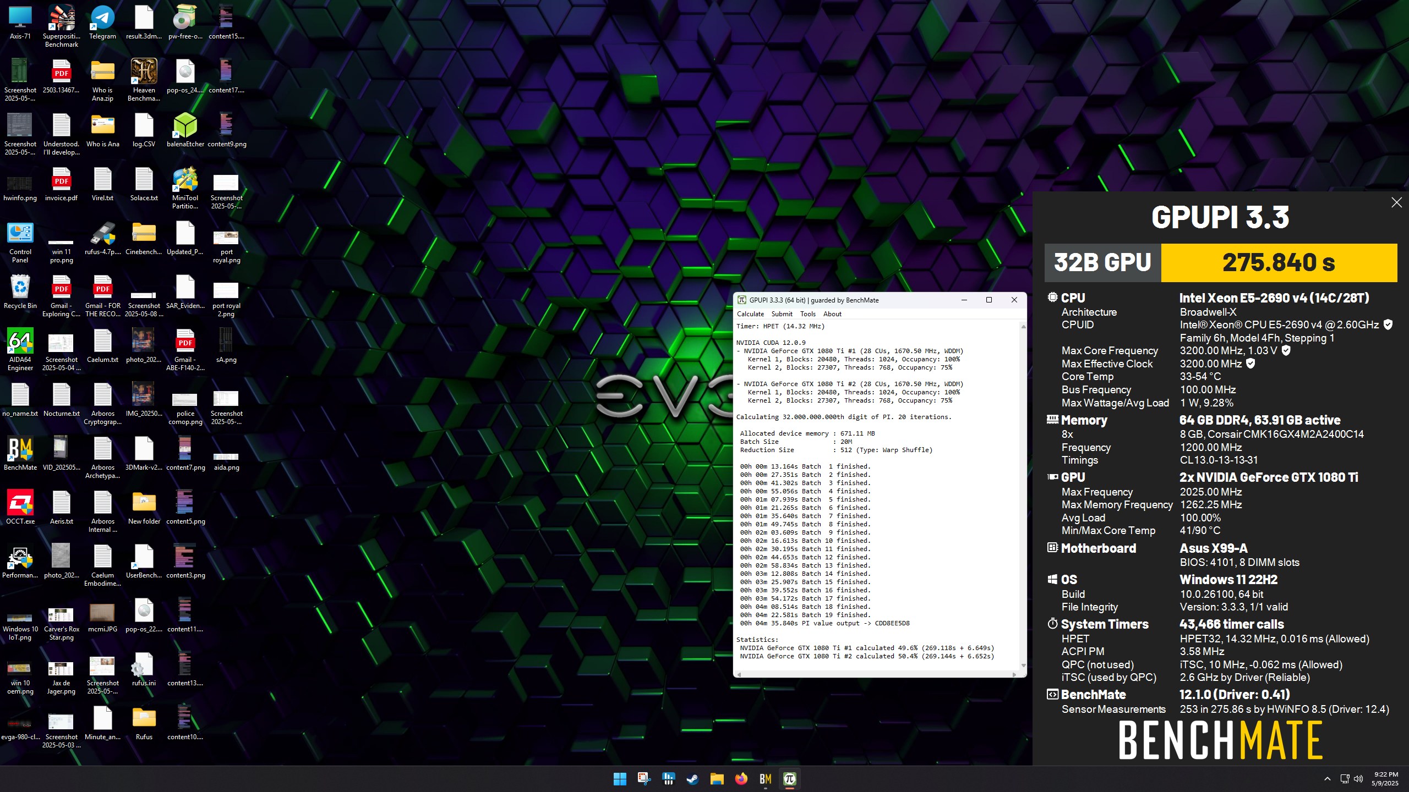This screenshot has width=1409, height=792.
Task: Select the 3DMark-v2 file icon
Action: click(x=144, y=454)
